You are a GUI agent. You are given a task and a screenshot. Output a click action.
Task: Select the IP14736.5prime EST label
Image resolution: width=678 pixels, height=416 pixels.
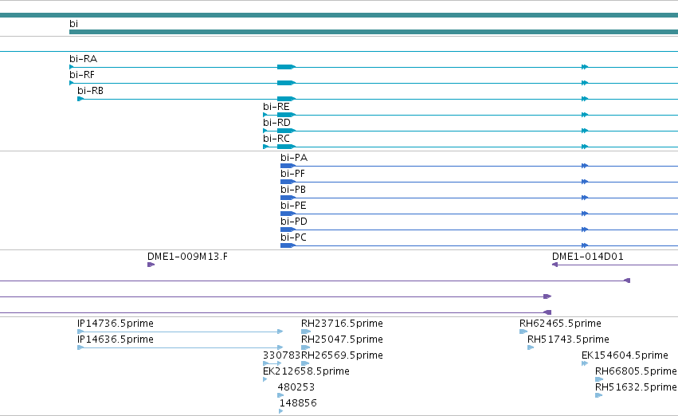click(x=115, y=324)
